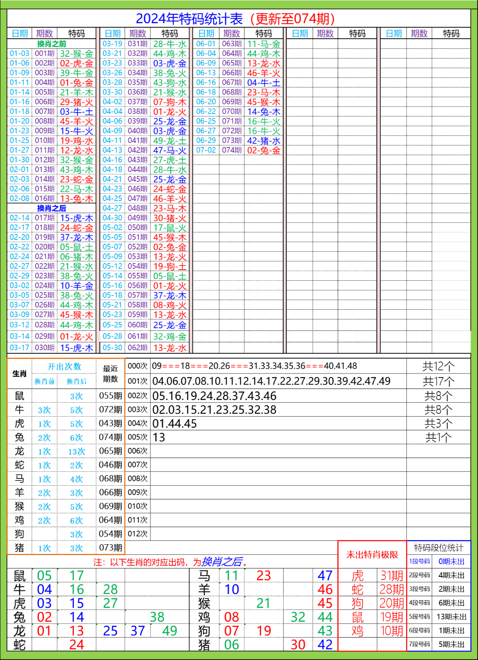Select the 063期 period cell

(x=232, y=44)
